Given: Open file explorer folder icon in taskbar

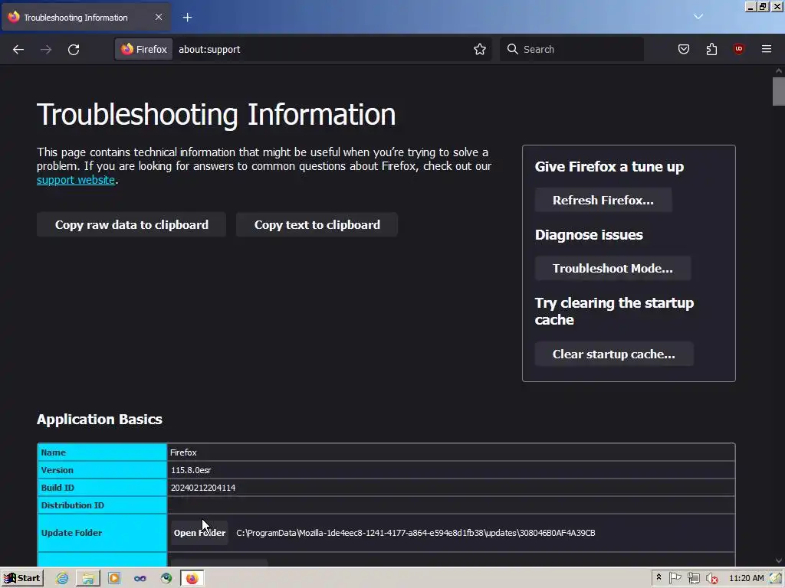Looking at the screenshot, I should (88, 578).
